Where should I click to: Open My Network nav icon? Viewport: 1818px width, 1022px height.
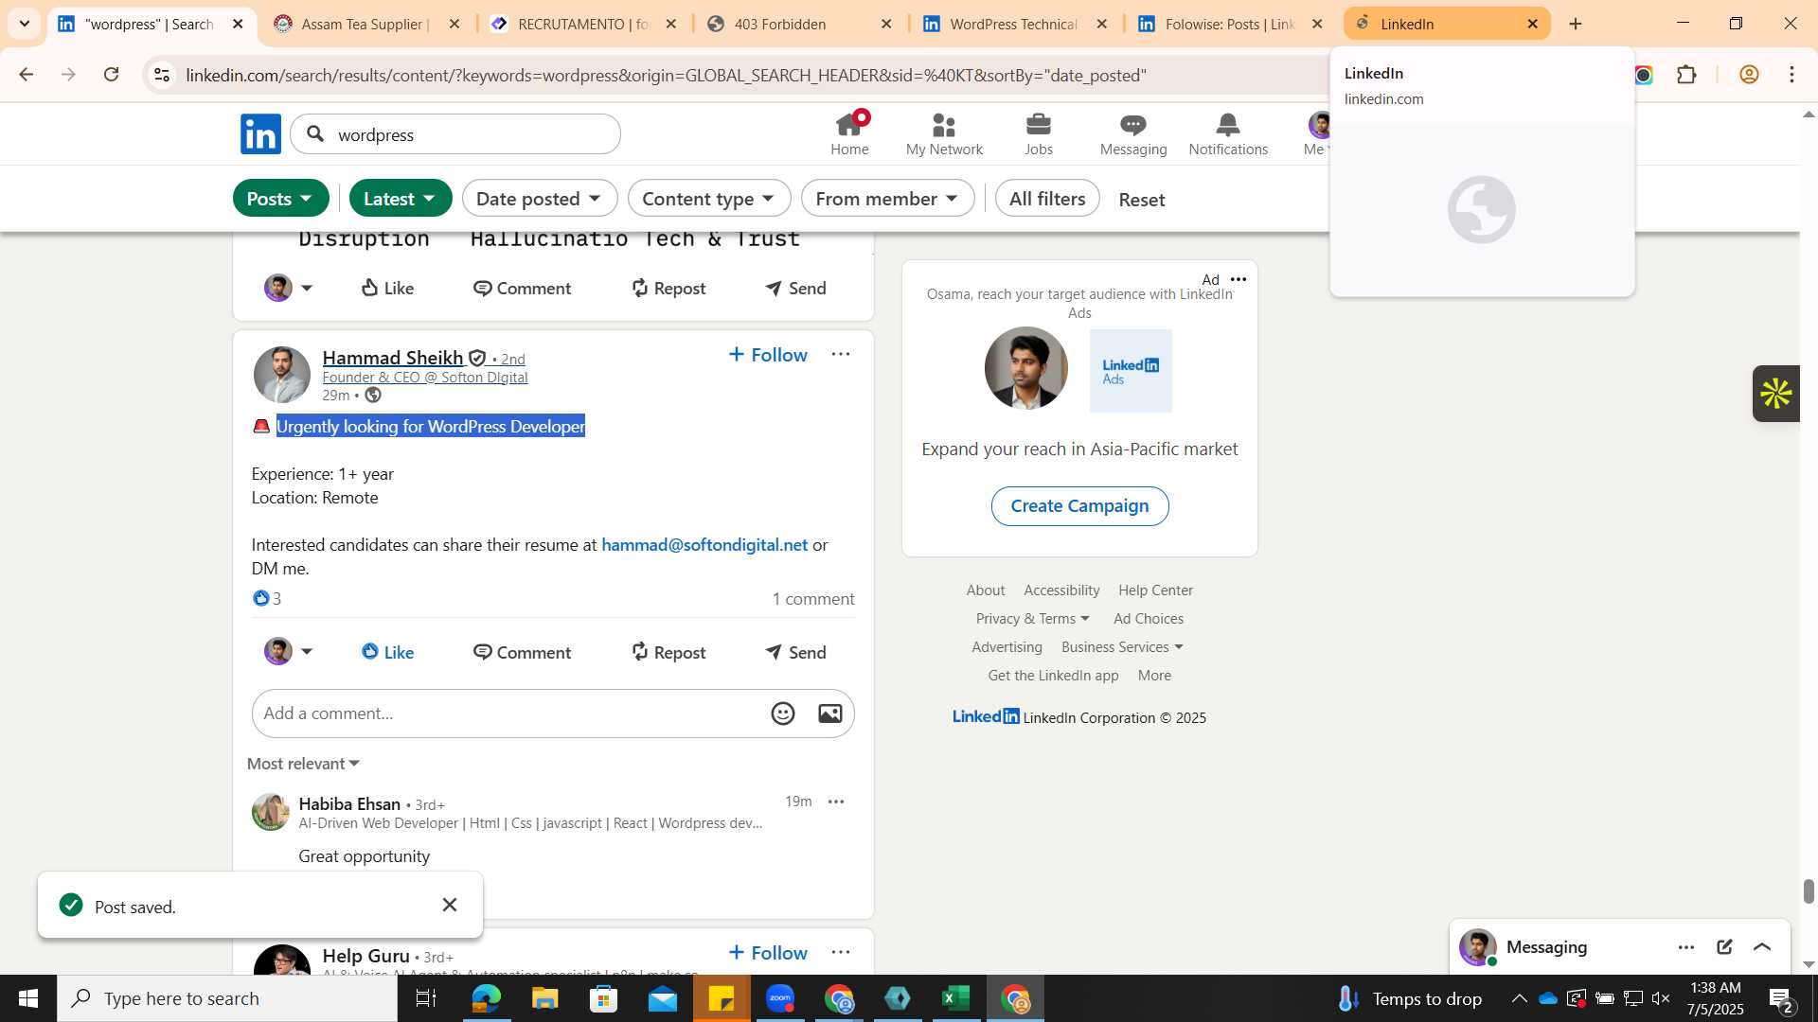(944, 134)
